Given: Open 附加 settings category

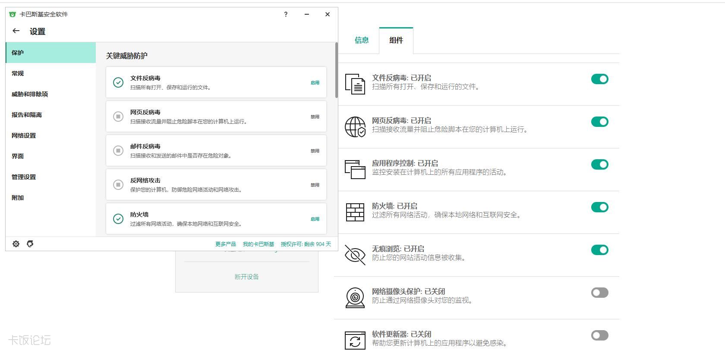Looking at the screenshot, I should pos(50,198).
